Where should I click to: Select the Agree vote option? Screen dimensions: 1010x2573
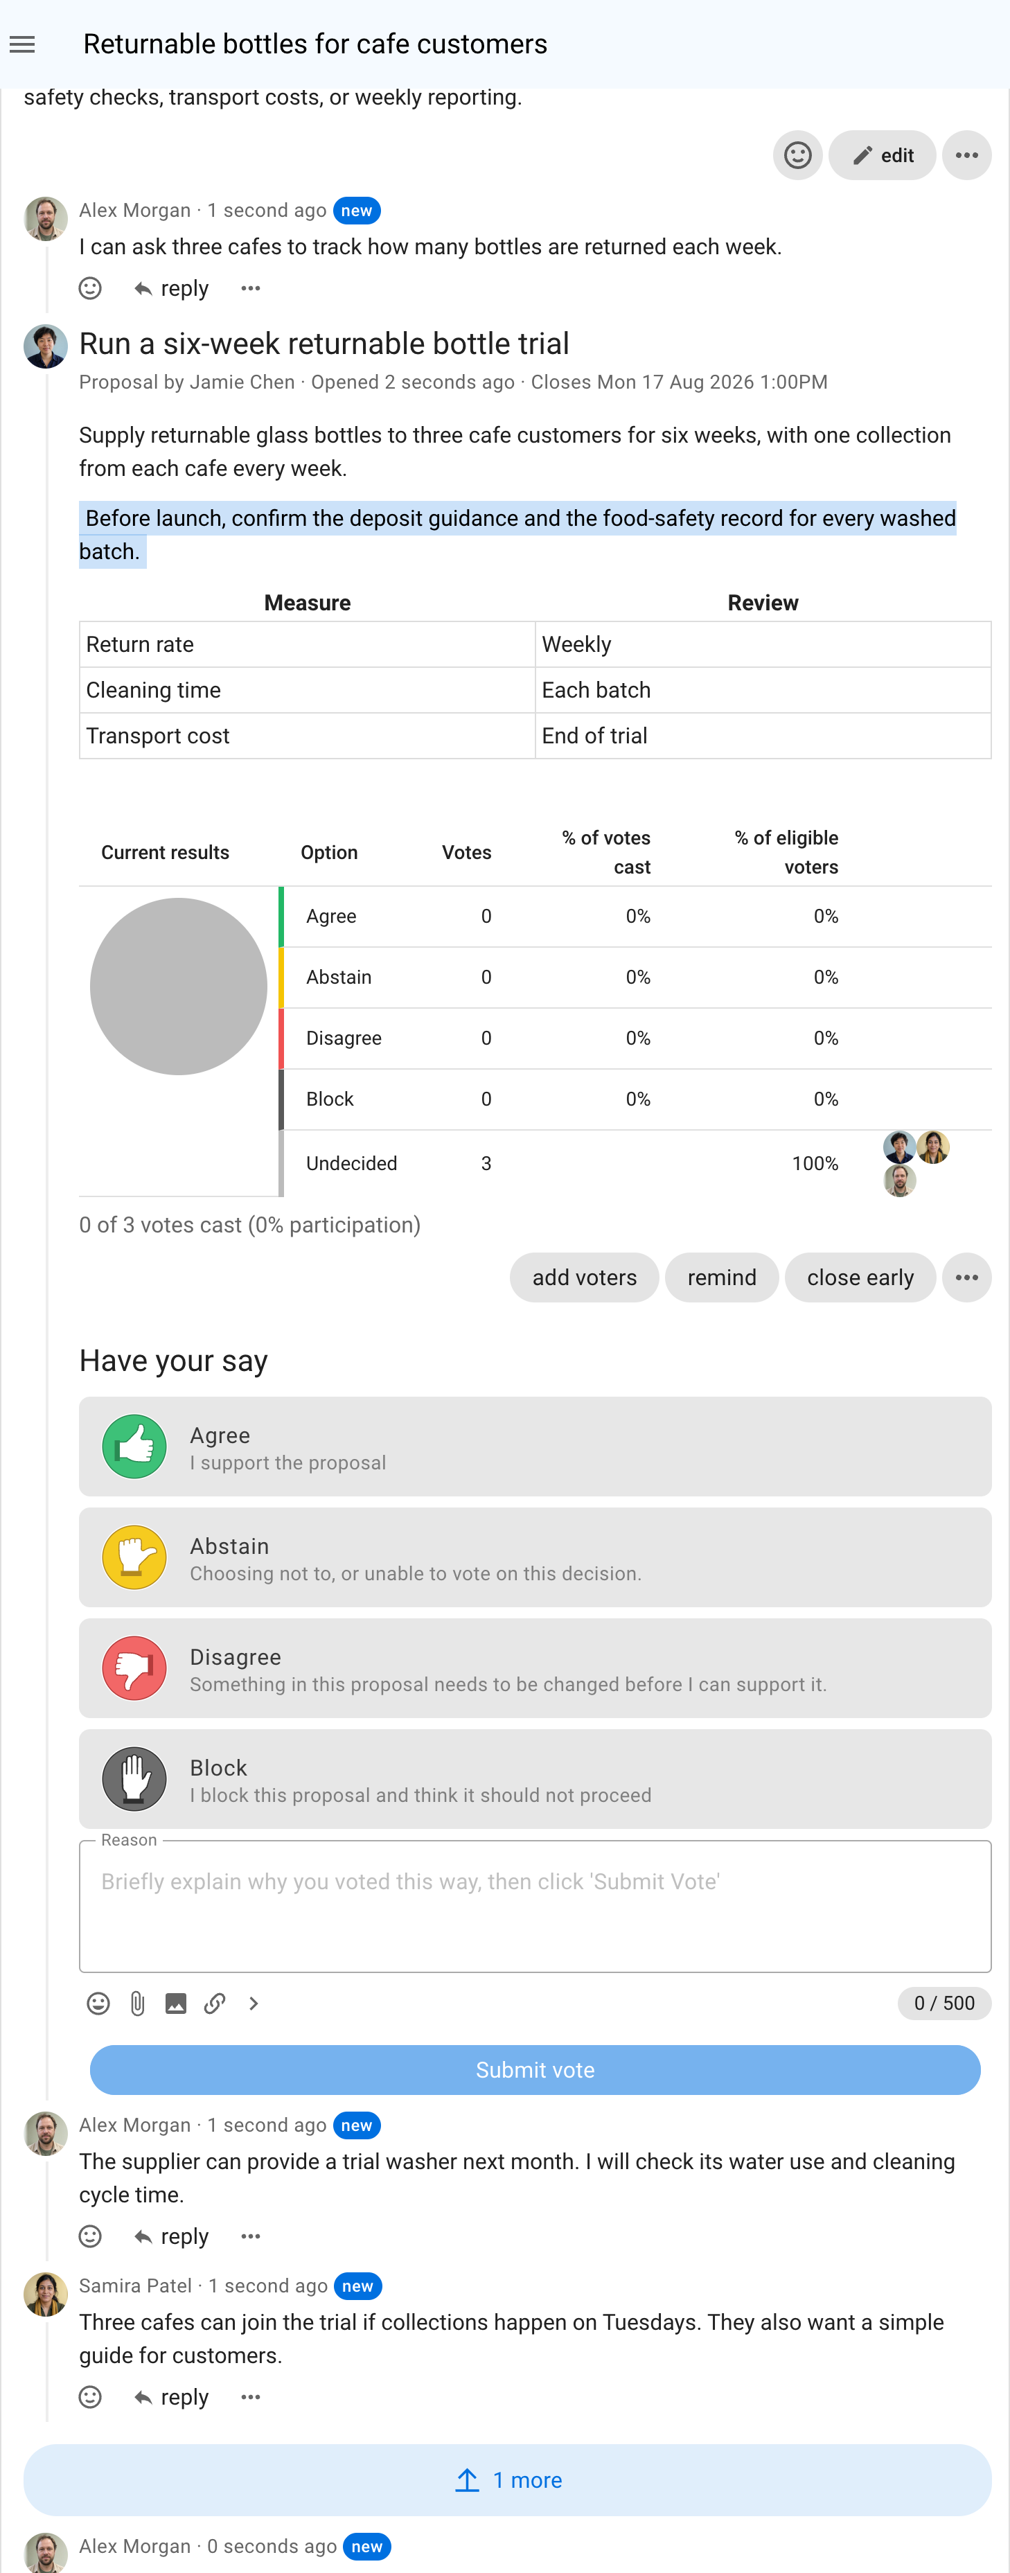click(535, 1447)
